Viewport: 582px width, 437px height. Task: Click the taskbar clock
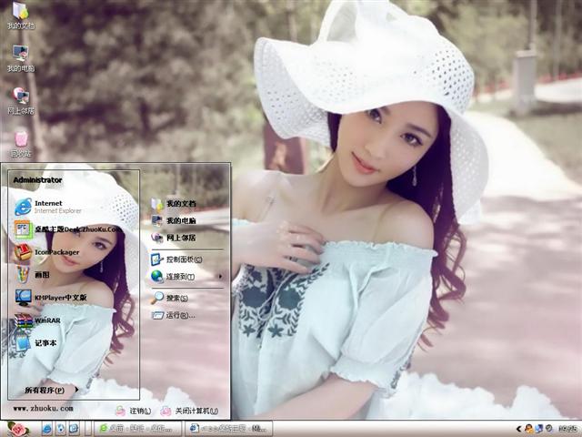[567, 429]
